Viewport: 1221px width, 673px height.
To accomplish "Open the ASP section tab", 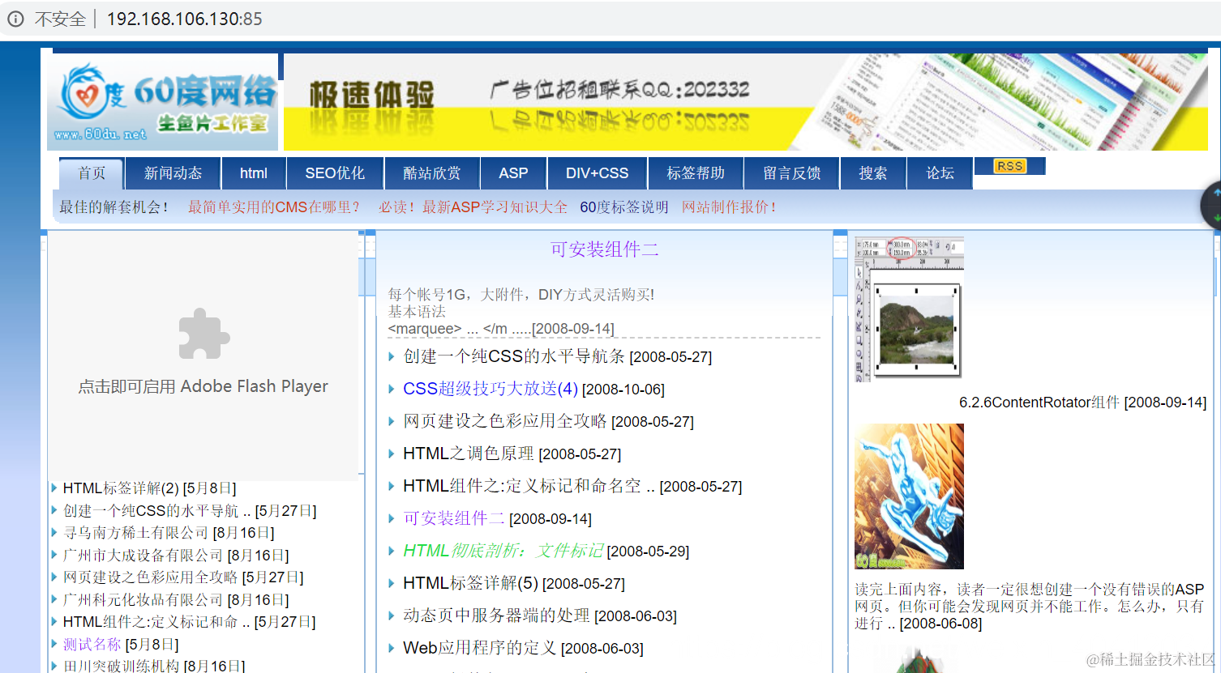I will click(x=513, y=173).
